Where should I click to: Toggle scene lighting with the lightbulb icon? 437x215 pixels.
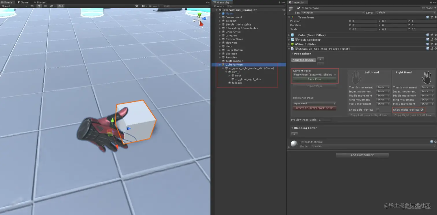pos(40,6)
